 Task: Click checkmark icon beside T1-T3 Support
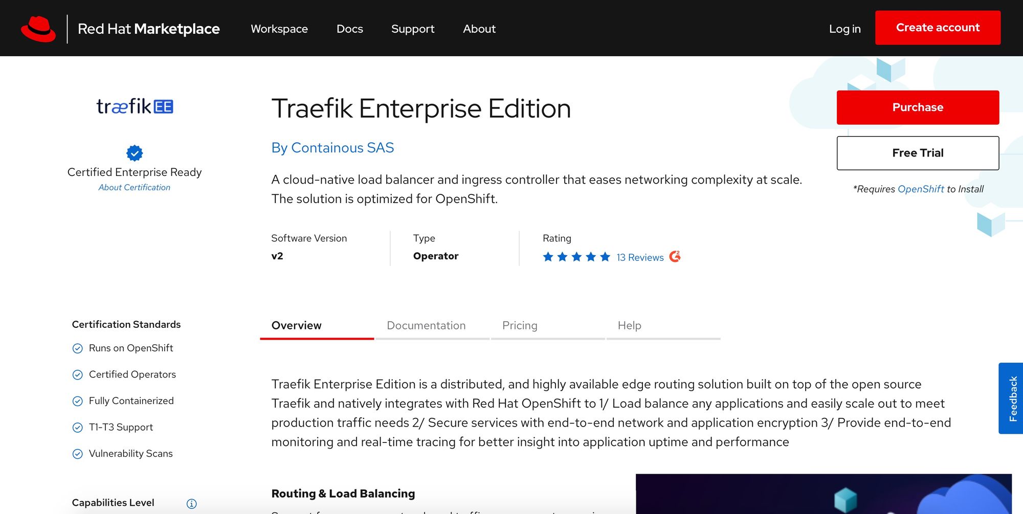[78, 428]
